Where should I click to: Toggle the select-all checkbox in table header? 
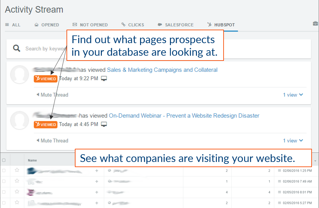4,160
